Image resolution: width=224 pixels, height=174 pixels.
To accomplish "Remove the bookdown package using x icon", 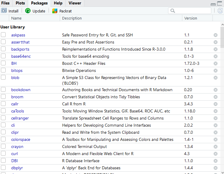I will (x=215, y=90).
